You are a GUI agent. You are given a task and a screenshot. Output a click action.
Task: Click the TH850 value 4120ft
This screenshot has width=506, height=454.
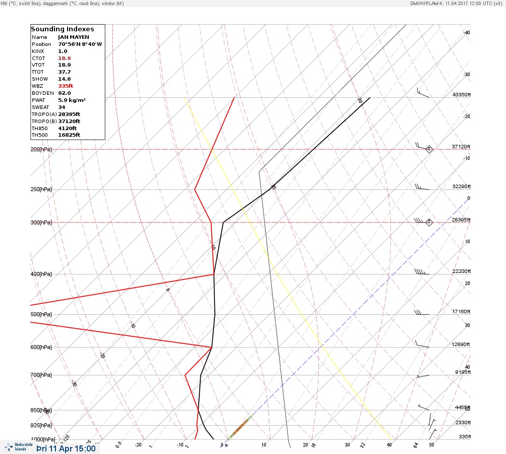[x=68, y=129]
